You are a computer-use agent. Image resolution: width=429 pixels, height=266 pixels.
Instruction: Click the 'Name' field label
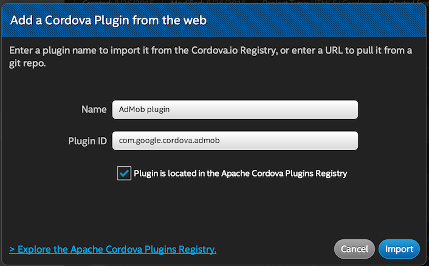point(94,110)
